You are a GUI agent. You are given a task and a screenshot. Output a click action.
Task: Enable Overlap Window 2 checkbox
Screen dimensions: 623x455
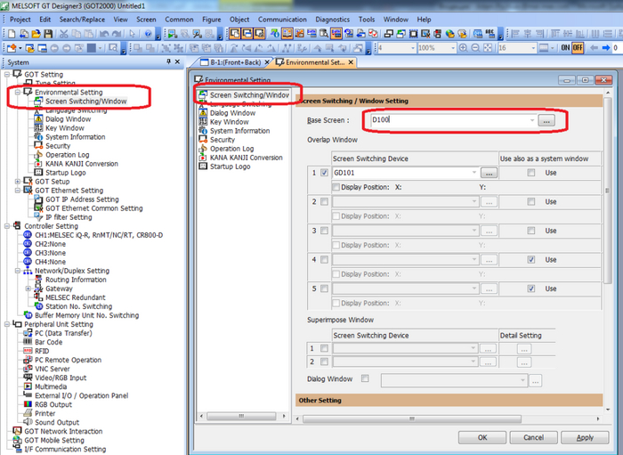(x=323, y=202)
